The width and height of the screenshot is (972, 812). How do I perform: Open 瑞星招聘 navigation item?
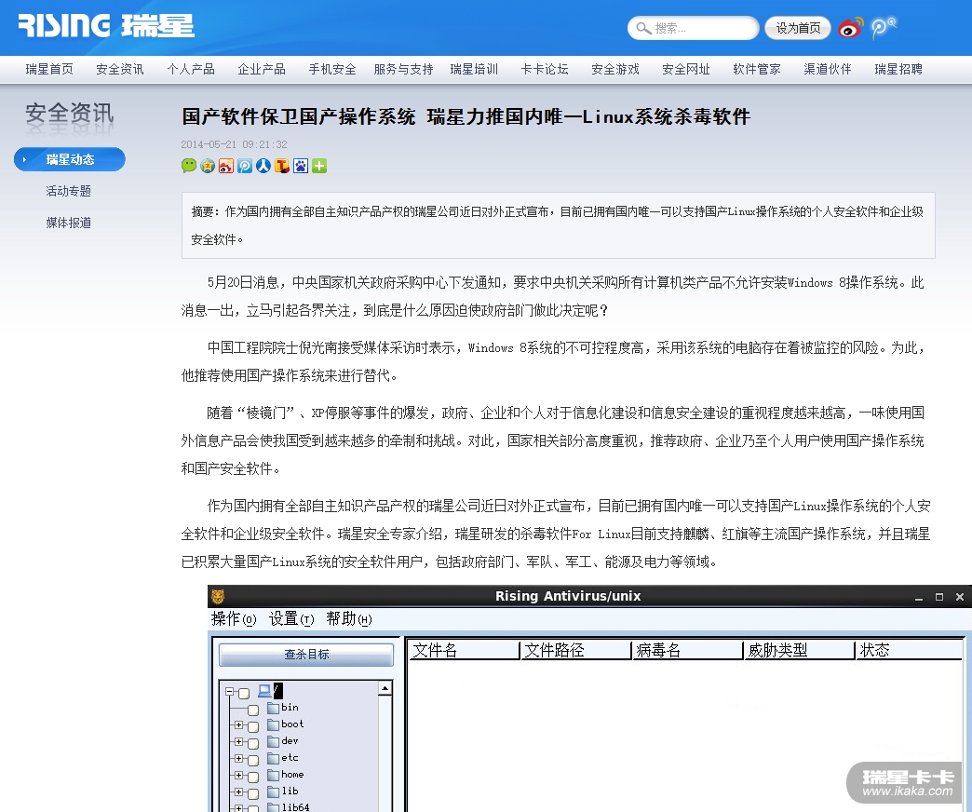(898, 70)
